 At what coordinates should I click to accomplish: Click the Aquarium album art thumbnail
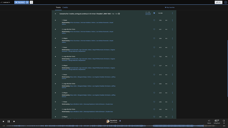click(x=108, y=121)
